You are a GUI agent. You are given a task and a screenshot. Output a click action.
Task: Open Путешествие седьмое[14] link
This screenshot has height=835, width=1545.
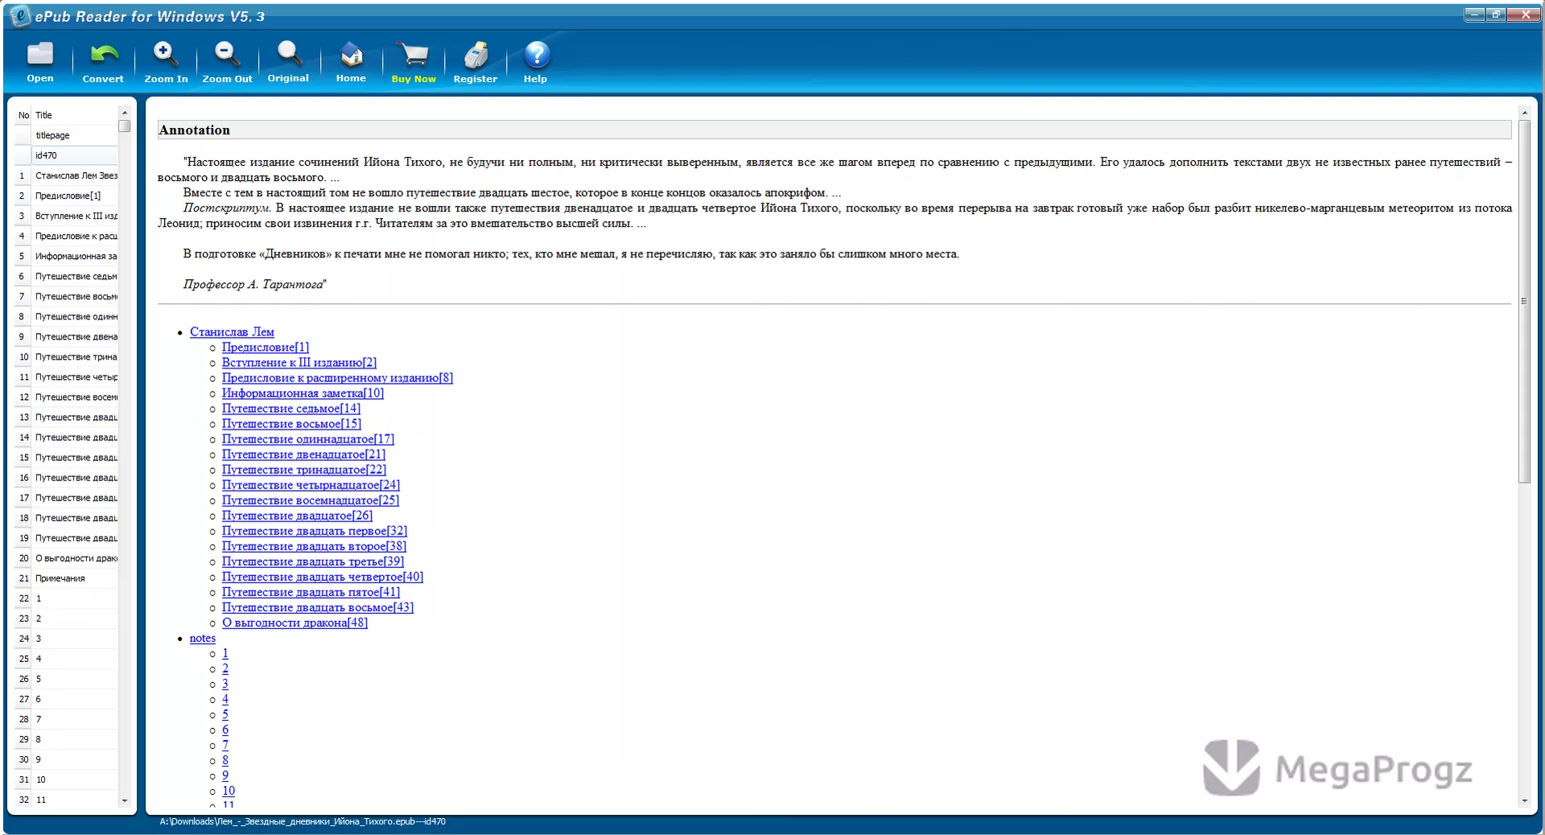tap(291, 408)
